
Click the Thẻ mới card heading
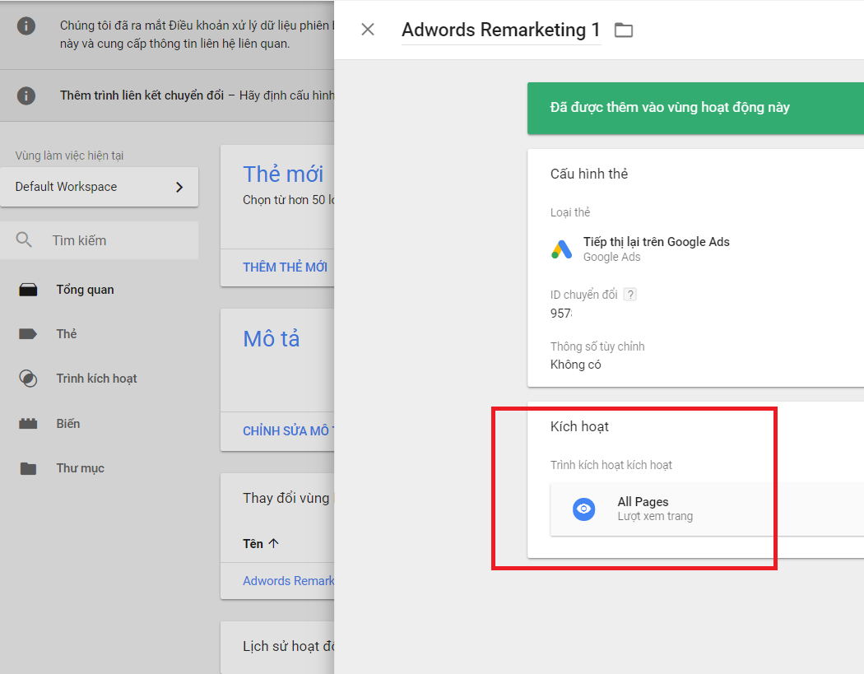point(283,174)
